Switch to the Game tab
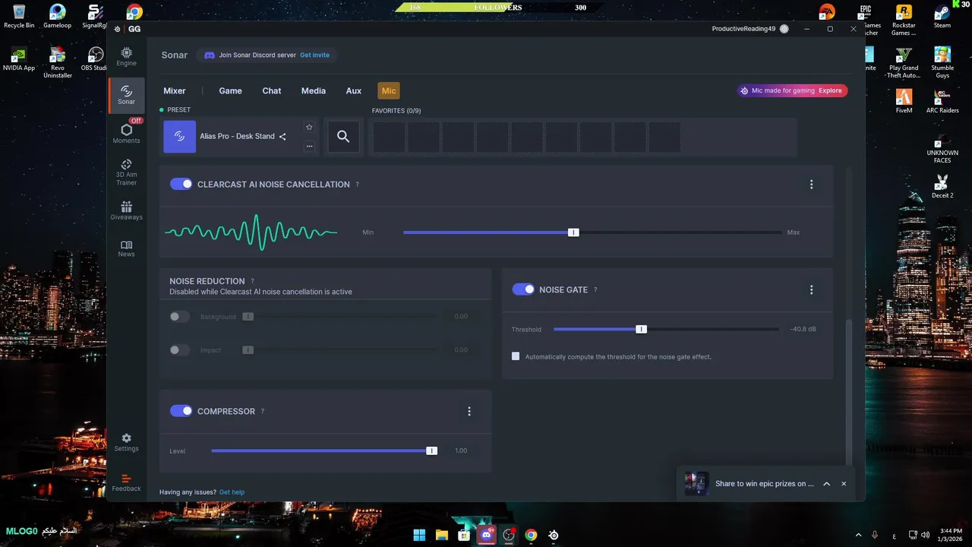Image resolution: width=972 pixels, height=547 pixels. pyautogui.click(x=231, y=90)
